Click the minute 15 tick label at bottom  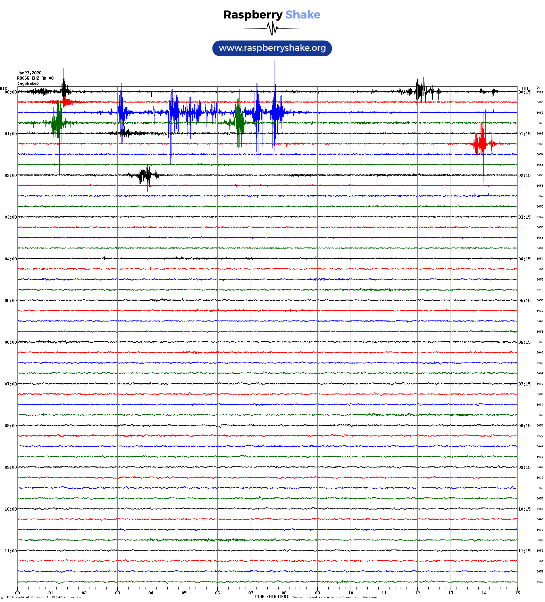click(x=517, y=593)
